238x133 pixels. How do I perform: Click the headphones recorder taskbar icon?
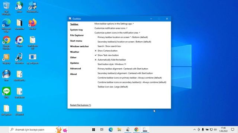coord(128,130)
